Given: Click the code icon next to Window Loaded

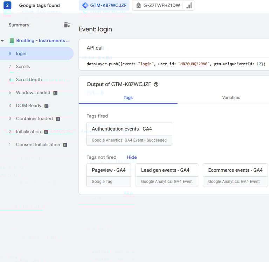Looking at the screenshot, I should coord(55,93).
